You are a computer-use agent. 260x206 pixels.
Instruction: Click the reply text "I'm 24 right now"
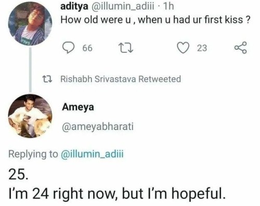[62, 194]
